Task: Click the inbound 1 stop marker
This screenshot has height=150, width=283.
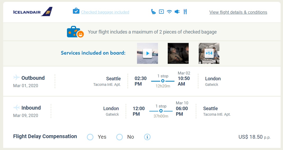Action: click(x=161, y=111)
